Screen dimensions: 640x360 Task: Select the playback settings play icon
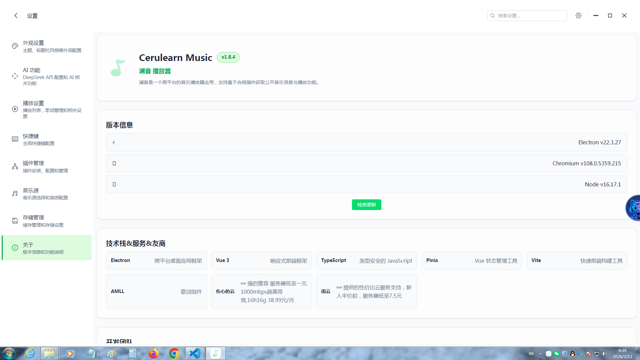point(15,109)
